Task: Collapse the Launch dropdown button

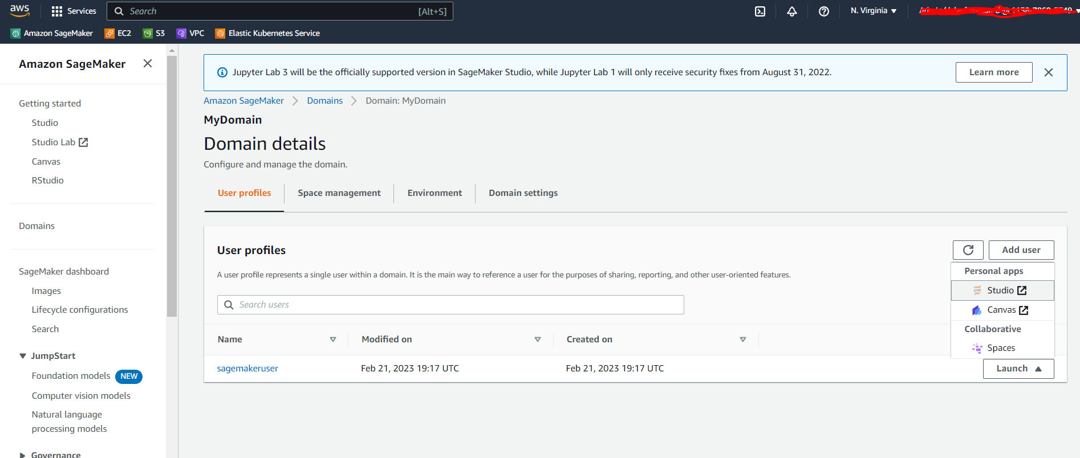Action: coord(1018,369)
